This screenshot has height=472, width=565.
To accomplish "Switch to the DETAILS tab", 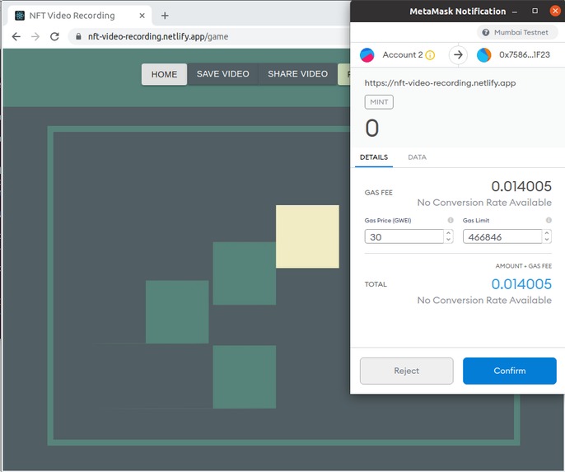I will 374,157.
